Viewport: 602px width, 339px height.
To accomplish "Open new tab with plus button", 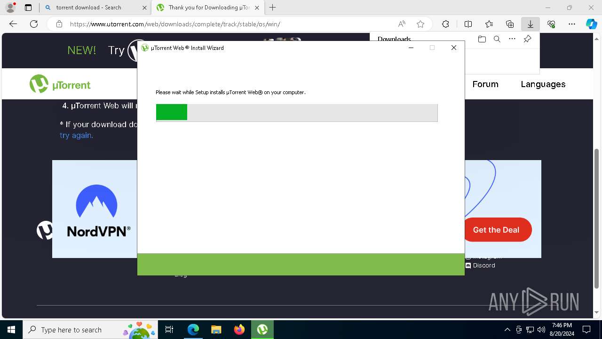I will tap(272, 8).
